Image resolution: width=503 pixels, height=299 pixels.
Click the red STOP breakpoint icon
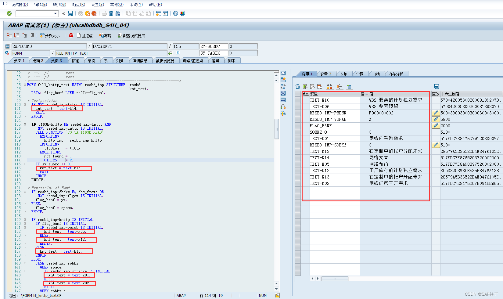point(71,35)
